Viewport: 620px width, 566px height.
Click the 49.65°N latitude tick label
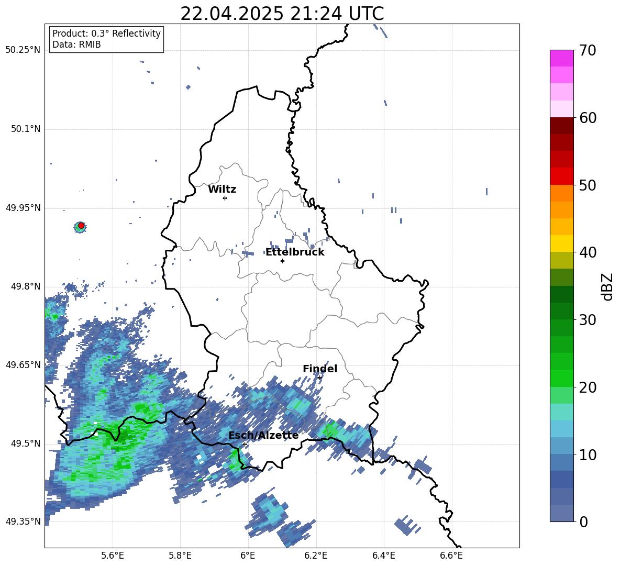(23, 365)
